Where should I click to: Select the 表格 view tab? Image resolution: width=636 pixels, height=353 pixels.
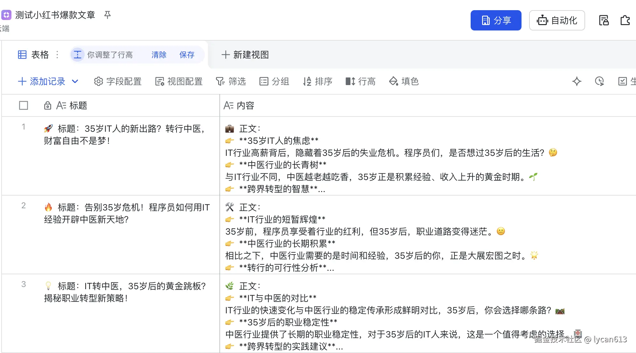[34, 55]
